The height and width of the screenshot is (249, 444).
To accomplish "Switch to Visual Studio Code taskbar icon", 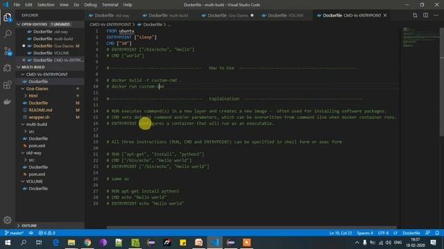I will pos(214,243).
